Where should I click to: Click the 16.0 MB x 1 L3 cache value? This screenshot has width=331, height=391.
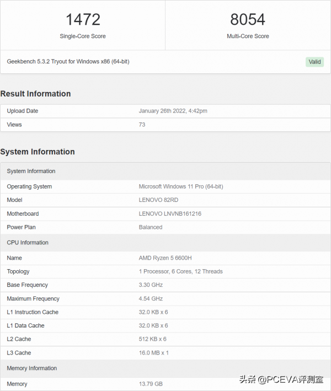point(153,353)
